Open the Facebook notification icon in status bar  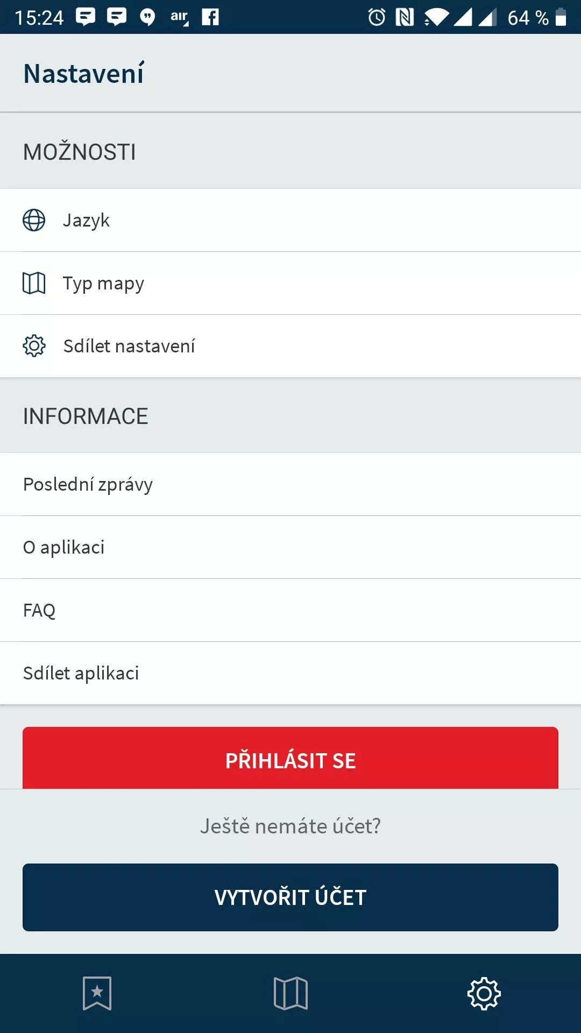point(210,17)
